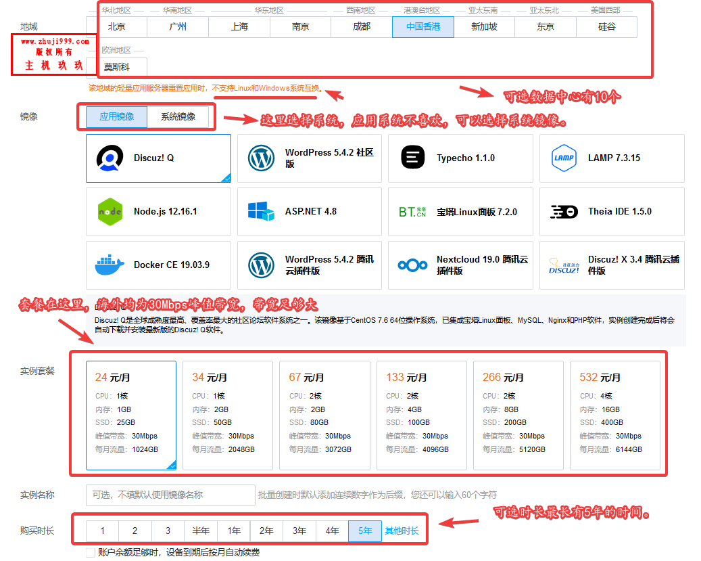Click the Nextcloud logo icon
Viewport: 701px width, 561px height.
(412, 265)
